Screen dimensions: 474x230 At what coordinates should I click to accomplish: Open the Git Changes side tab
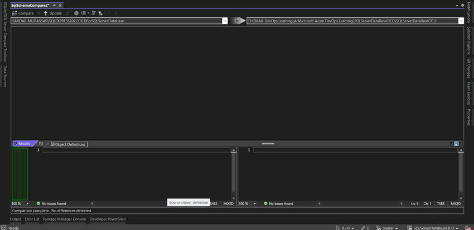pyautogui.click(x=468, y=68)
